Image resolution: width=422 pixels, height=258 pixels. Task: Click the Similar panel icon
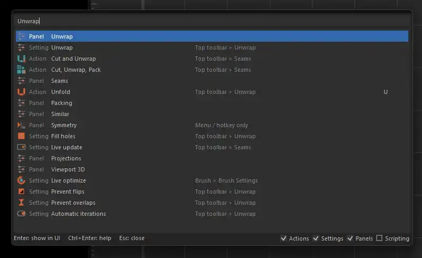click(21, 114)
